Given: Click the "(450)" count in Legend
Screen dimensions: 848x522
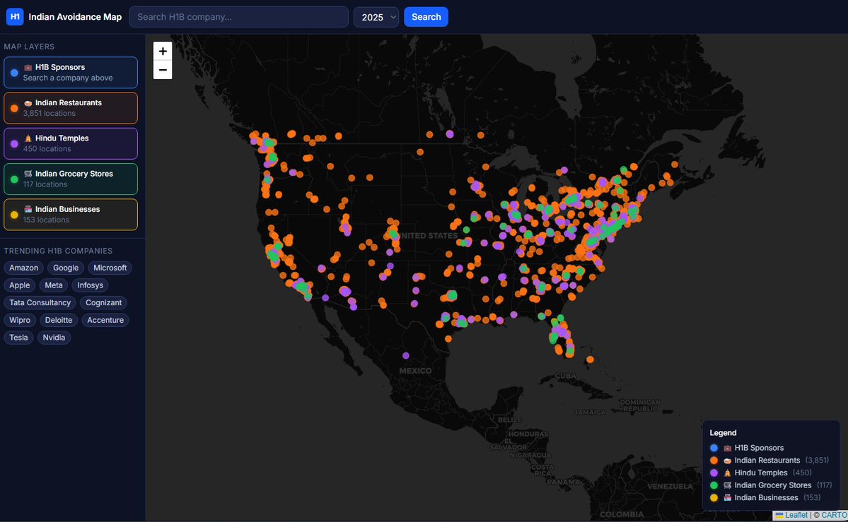Looking at the screenshot, I should [802, 473].
